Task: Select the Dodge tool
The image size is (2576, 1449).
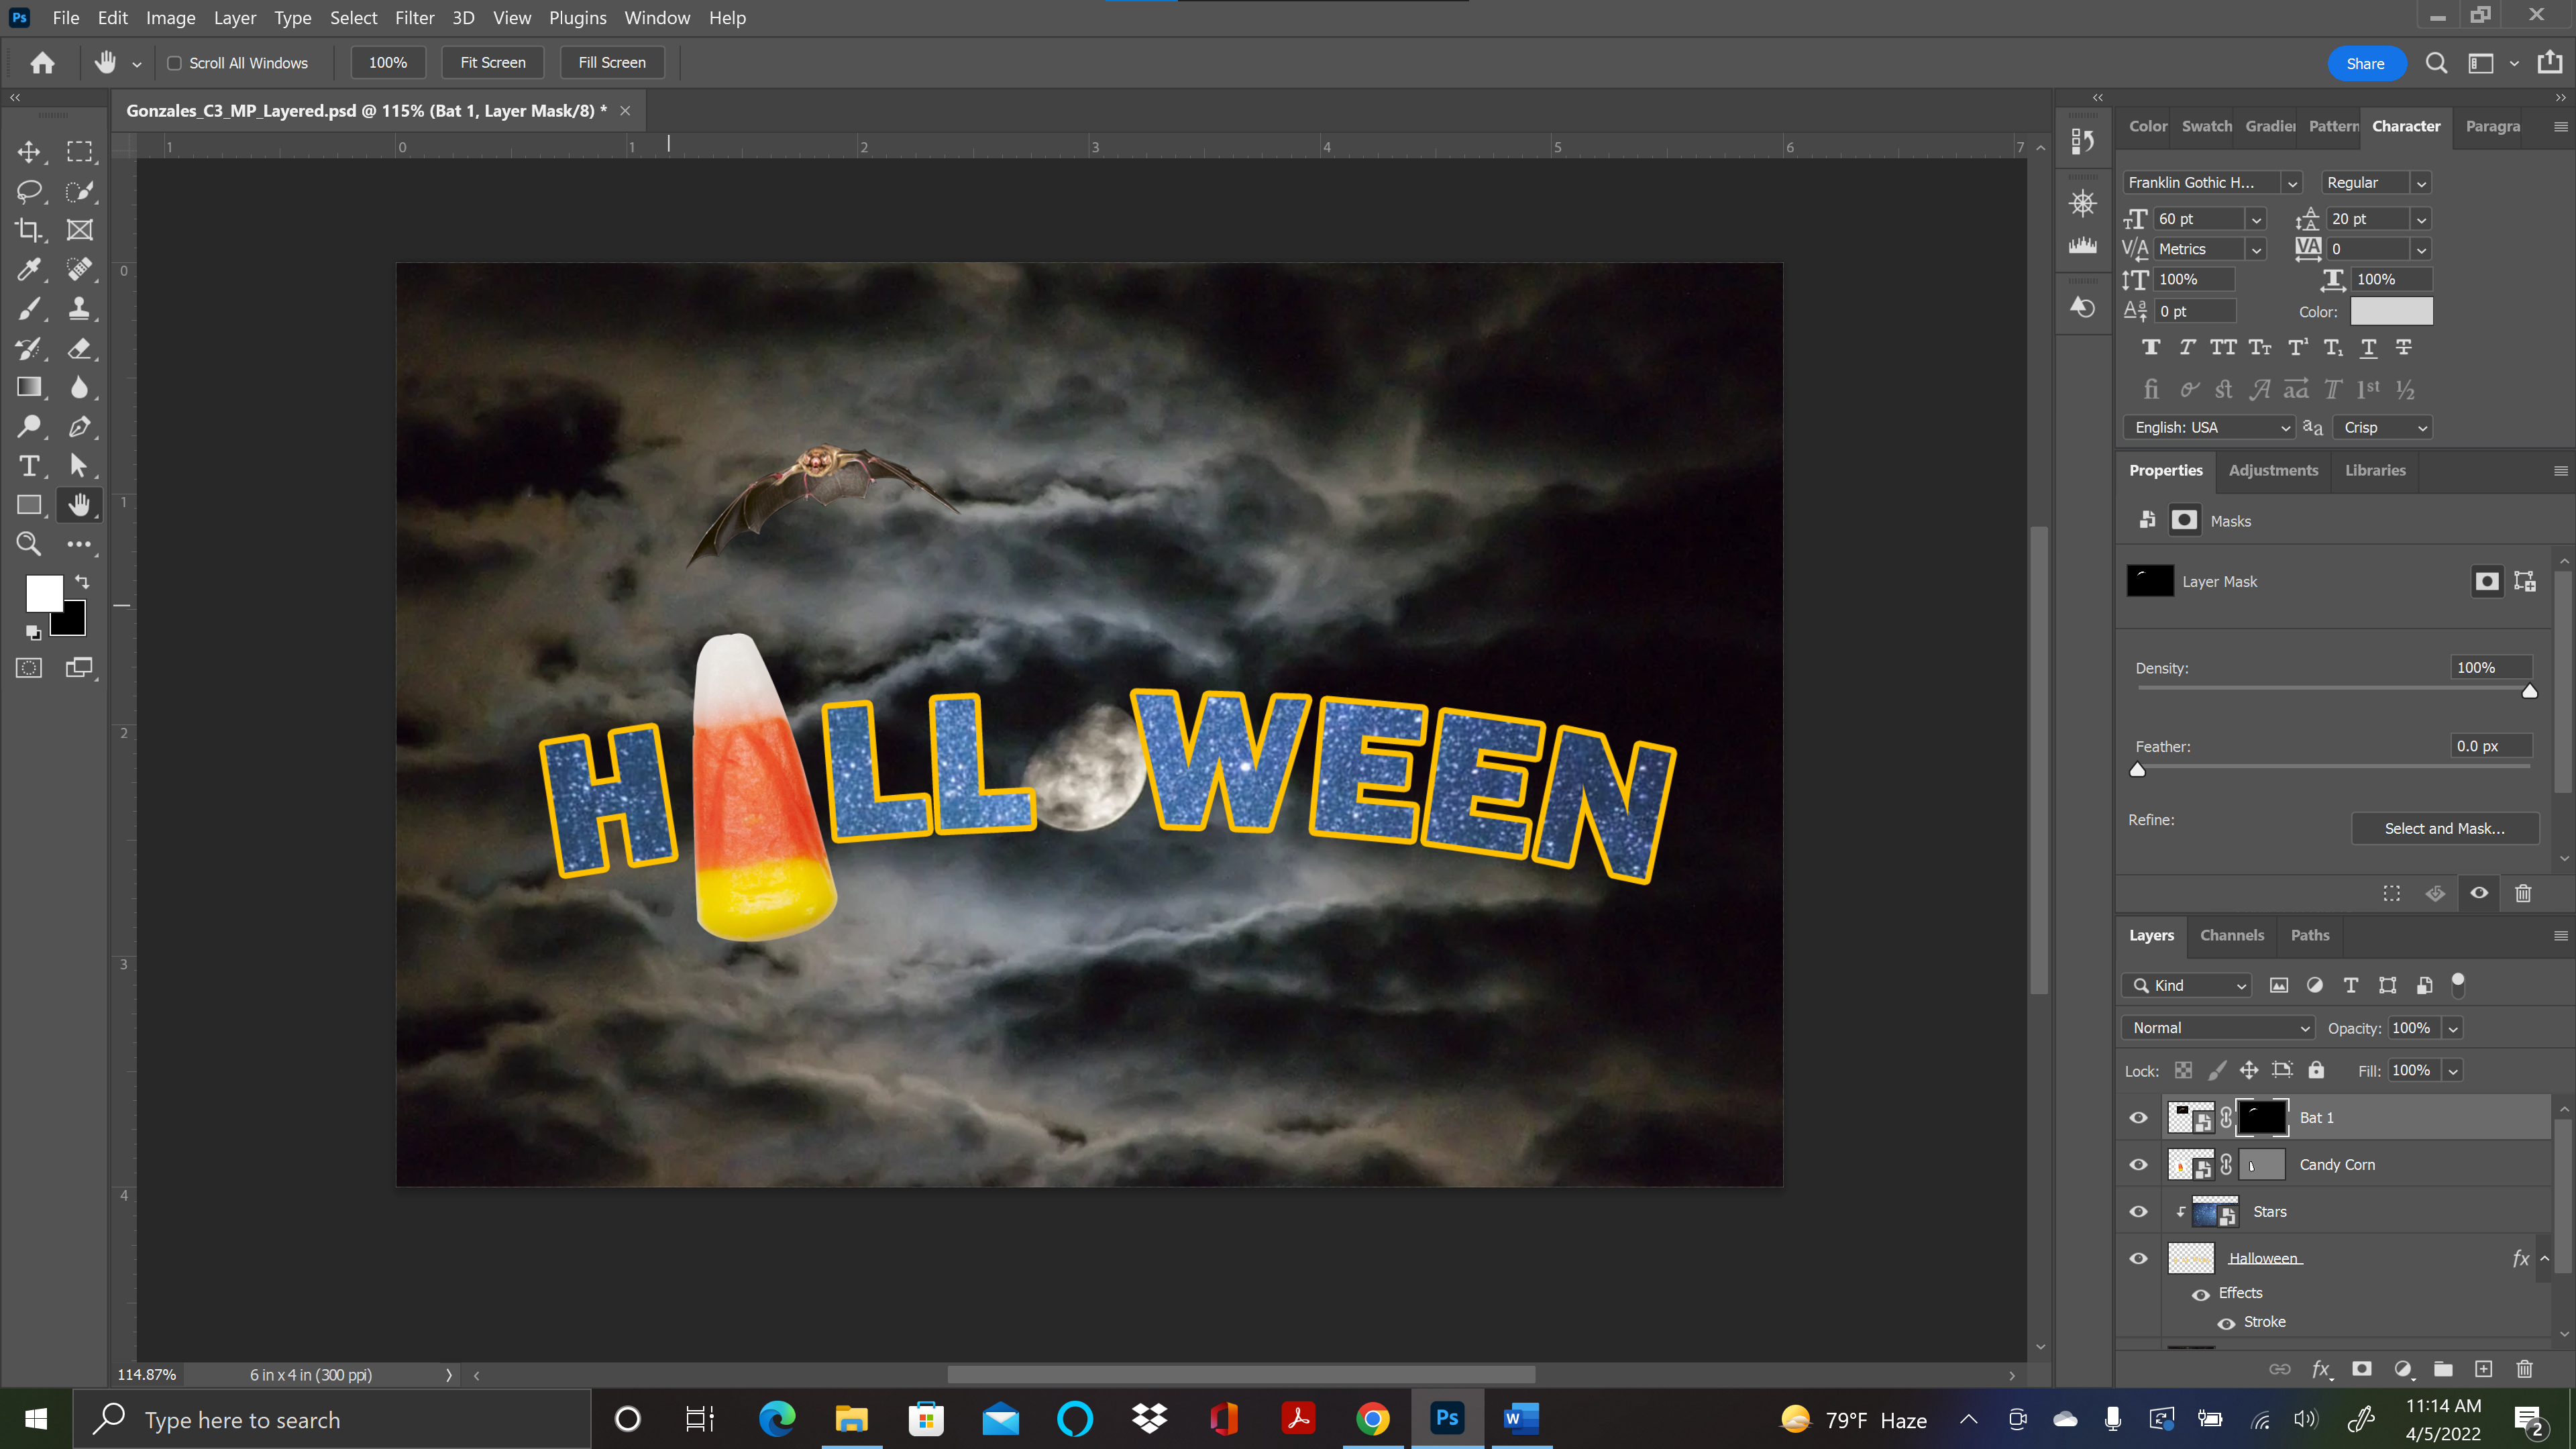Action: [29, 427]
